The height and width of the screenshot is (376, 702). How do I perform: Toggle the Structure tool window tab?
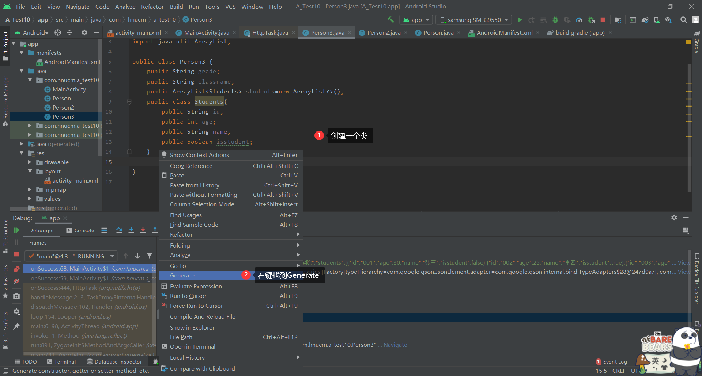[x=5, y=236]
